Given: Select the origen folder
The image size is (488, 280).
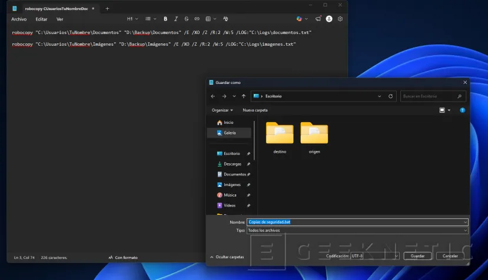Looking at the screenshot, I should (314, 138).
